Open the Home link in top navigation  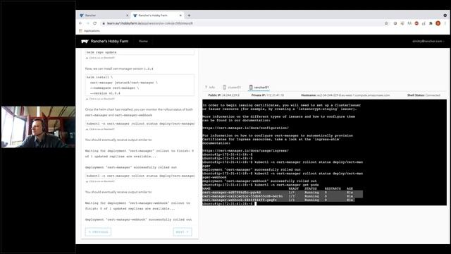143,41
